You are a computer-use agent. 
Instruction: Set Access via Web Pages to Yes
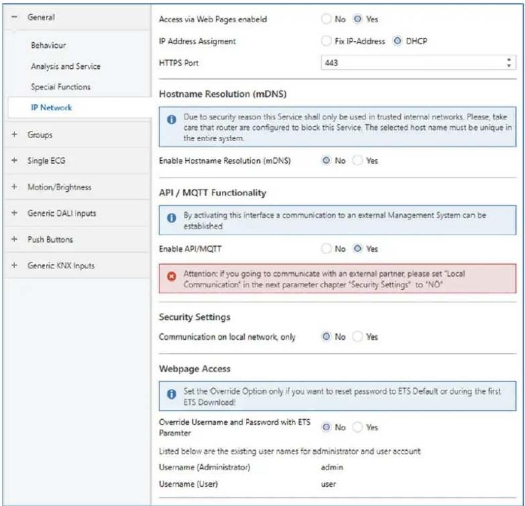[x=357, y=19]
